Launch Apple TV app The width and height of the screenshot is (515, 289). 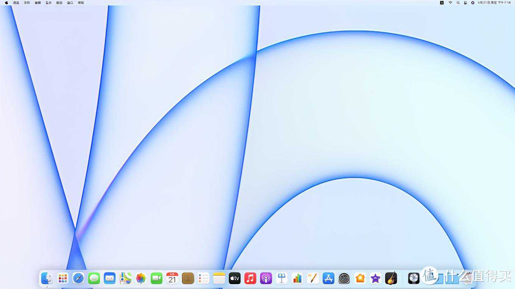click(235, 278)
